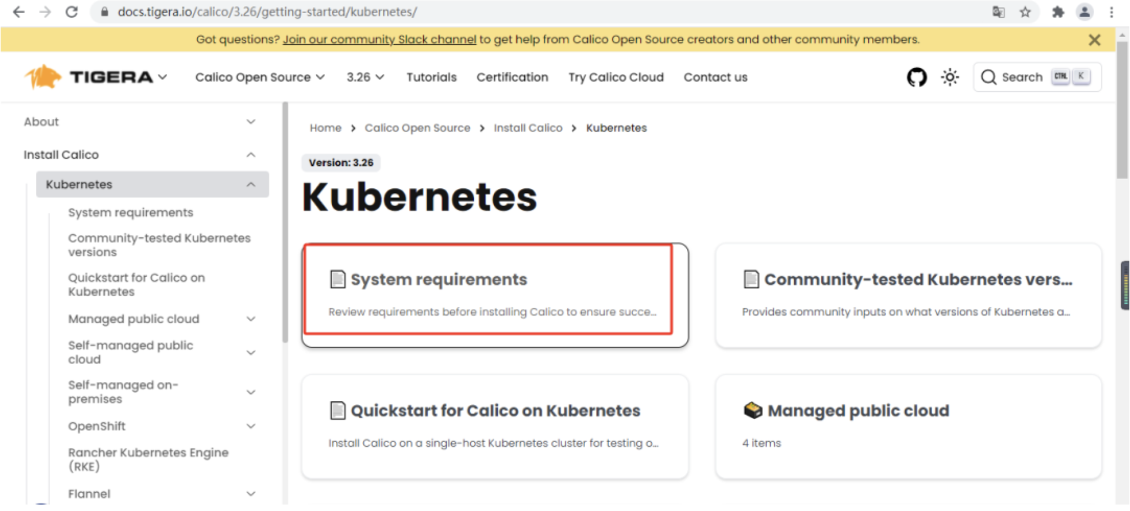Collapse the Kubernetes sidebar section
The width and height of the screenshot is (1130, 511).
251,185
